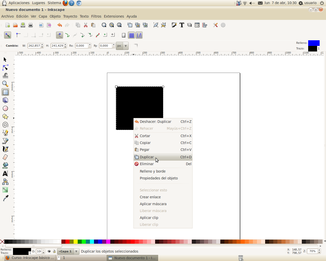Activate the Zoom tool in the toolbox
Image resolution: width=326 pixels, height=261 pixels.
tap(5, 84)
